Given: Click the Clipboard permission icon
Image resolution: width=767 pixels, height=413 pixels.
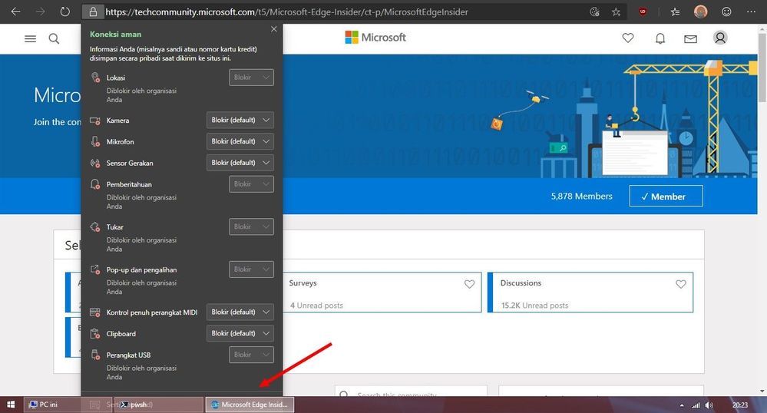Looking at the screenshot, I should [95, 334].
